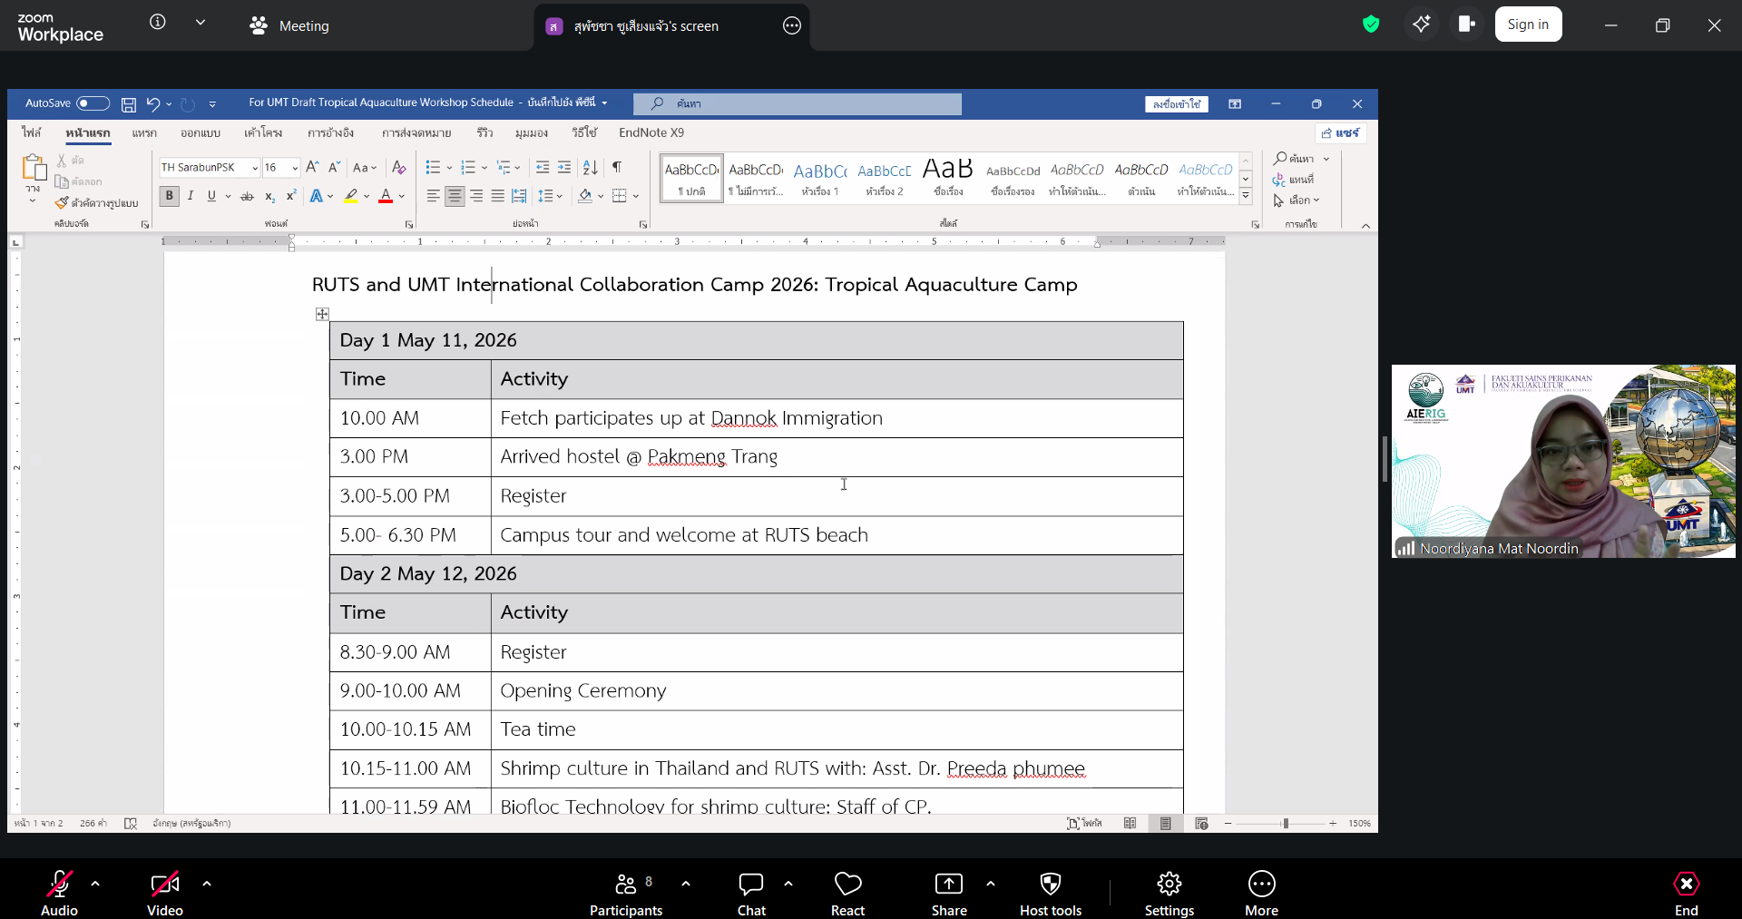Click Noordiyana Mat Noordin's video thumbnail
The width and height of the screenshot is (1742, 919).
pyautogui.click(x=1562, y=461)
